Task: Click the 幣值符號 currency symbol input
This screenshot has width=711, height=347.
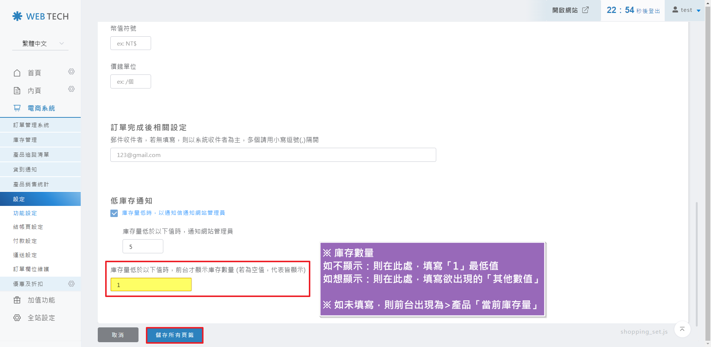Action: click(130, 43)
